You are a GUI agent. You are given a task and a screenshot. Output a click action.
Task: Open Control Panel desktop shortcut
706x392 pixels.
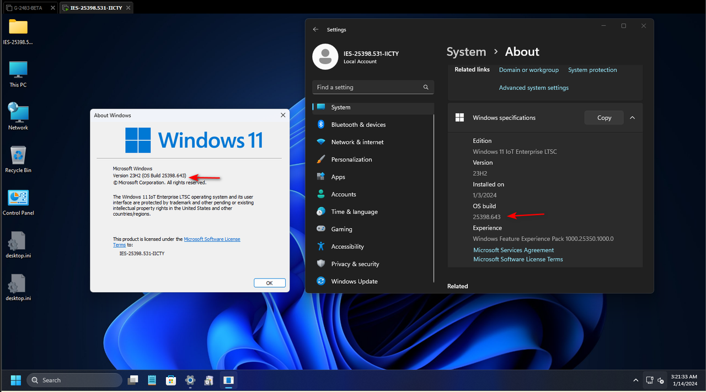(x=18, y=202)
